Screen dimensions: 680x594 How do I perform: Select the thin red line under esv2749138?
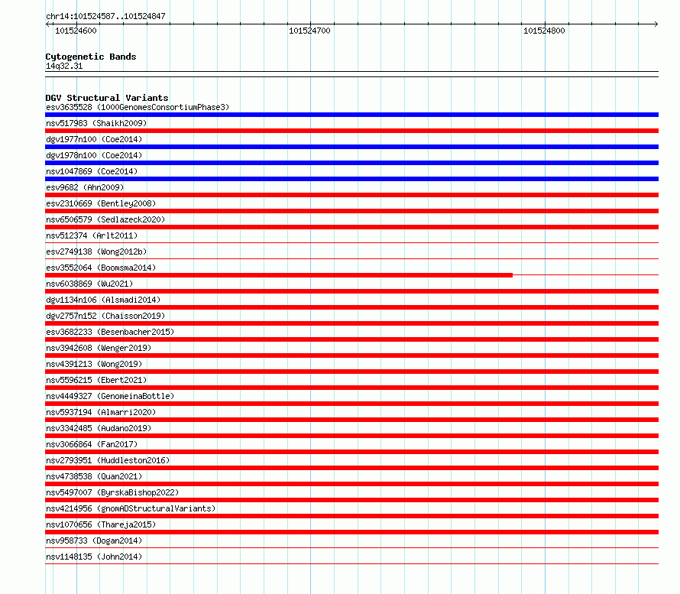coord(351,259)
